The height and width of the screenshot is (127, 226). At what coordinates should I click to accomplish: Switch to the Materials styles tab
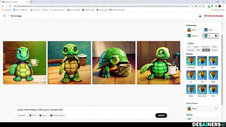(206, 50)
